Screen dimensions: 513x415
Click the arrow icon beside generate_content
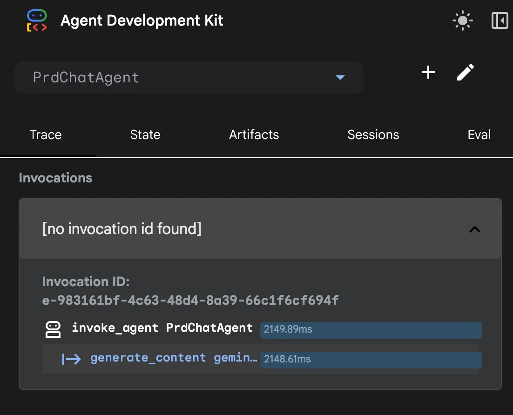click(x=71, y=359)
